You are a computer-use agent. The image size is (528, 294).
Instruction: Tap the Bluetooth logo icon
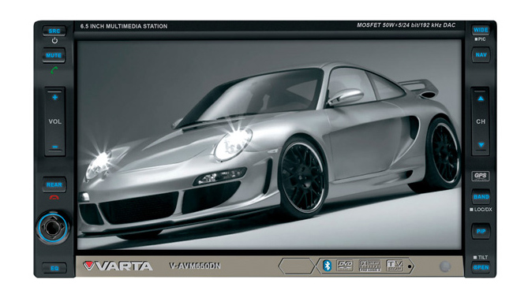[x=327, y=266]
